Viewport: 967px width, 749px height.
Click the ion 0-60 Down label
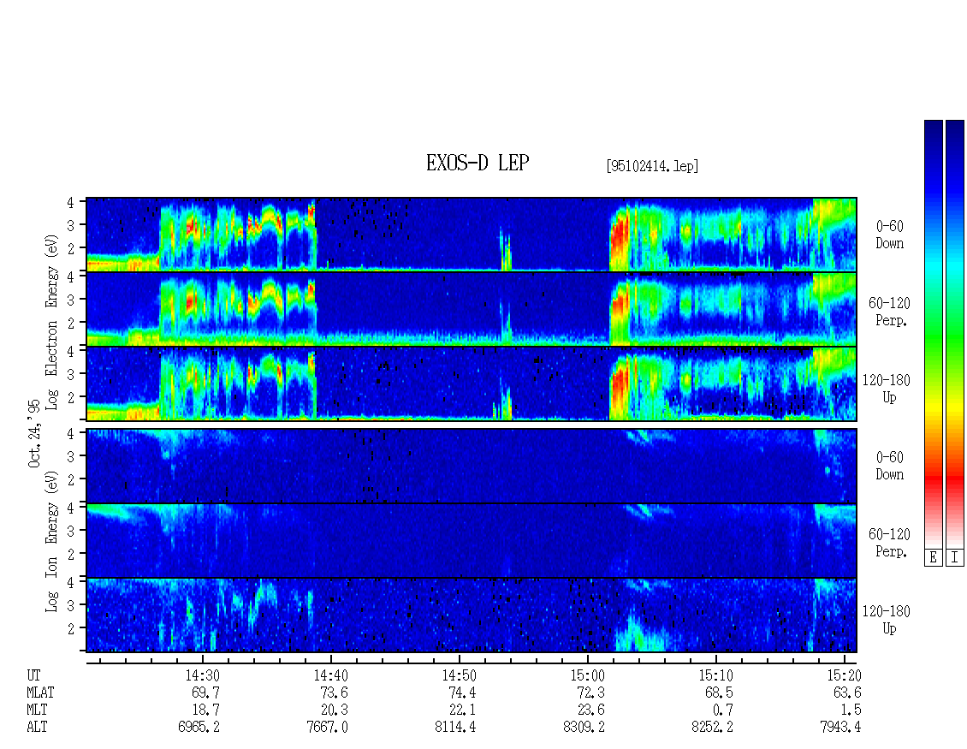tap(889, 466)
